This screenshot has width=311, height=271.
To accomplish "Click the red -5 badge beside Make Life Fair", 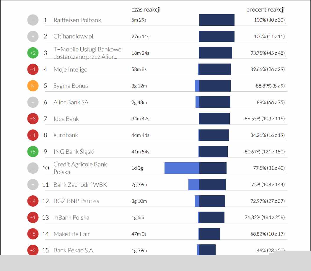I will coord(33,234).
